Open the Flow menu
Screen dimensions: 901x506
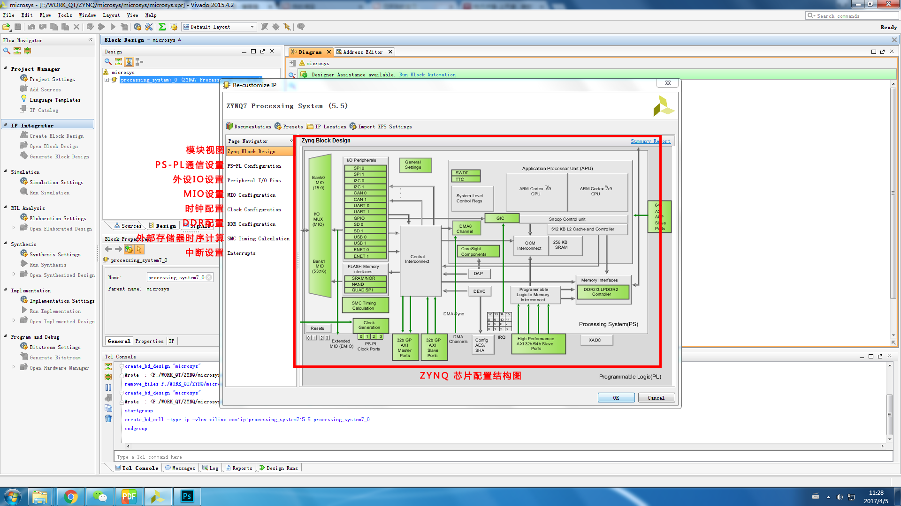point(45,15)
